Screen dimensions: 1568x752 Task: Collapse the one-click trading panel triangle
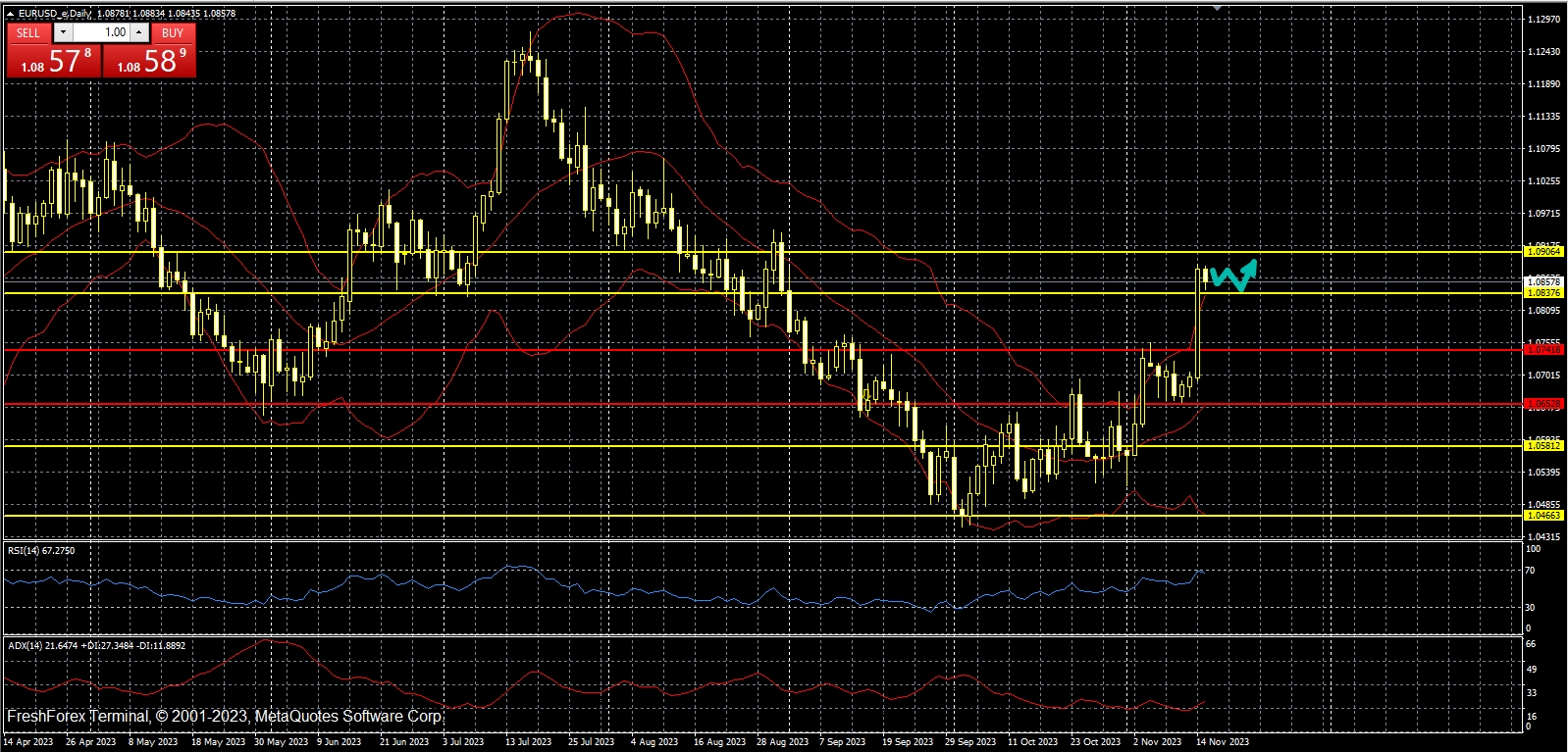10,15
